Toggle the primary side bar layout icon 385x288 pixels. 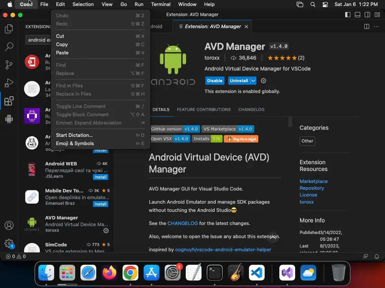pos(348,15)
